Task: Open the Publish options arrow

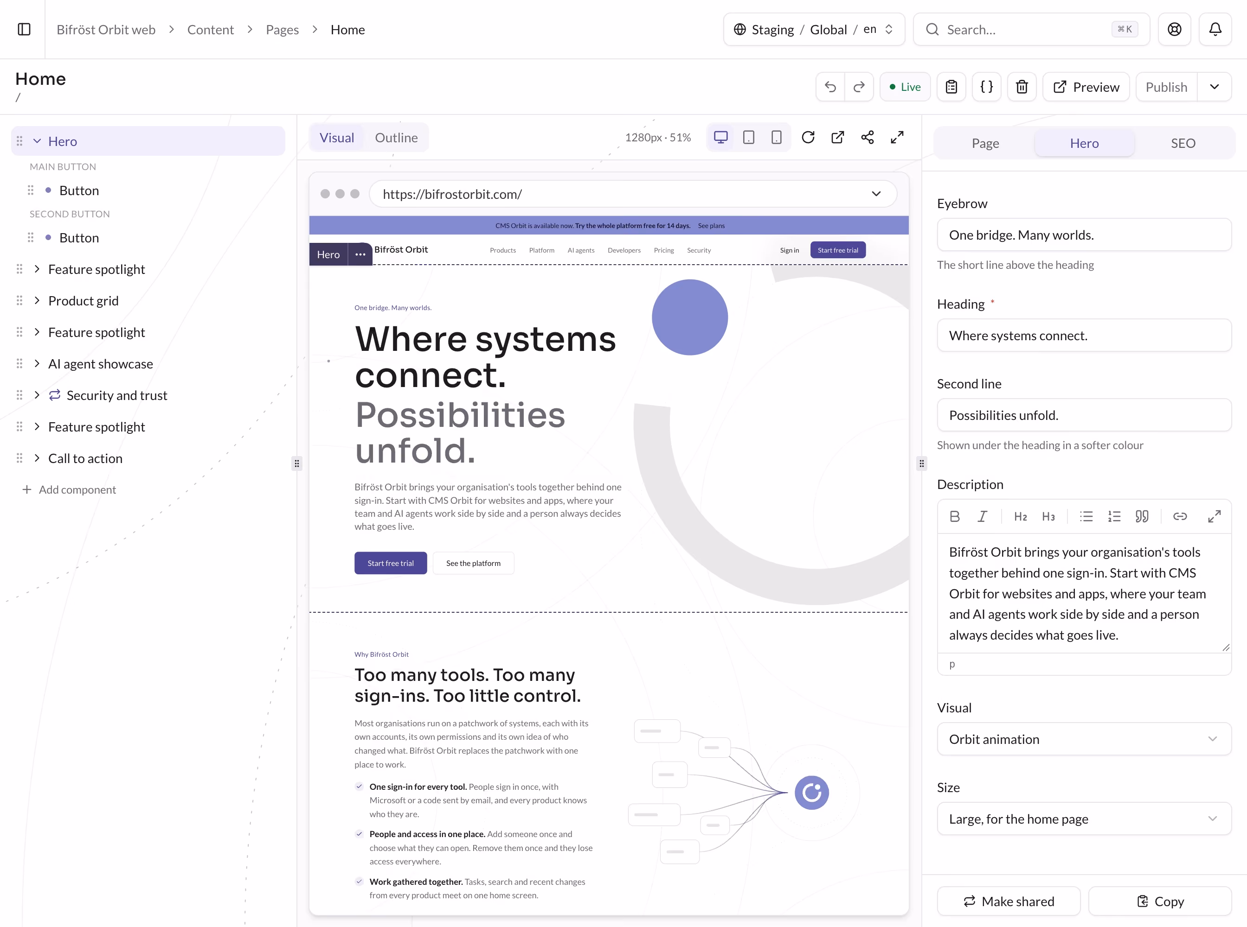Action: (1215, 87)
